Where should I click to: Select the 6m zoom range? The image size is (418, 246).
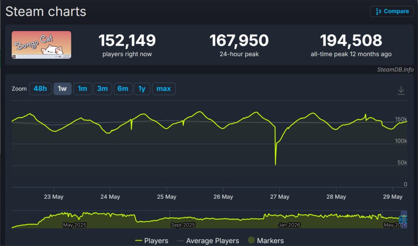(x=123, y=88)
